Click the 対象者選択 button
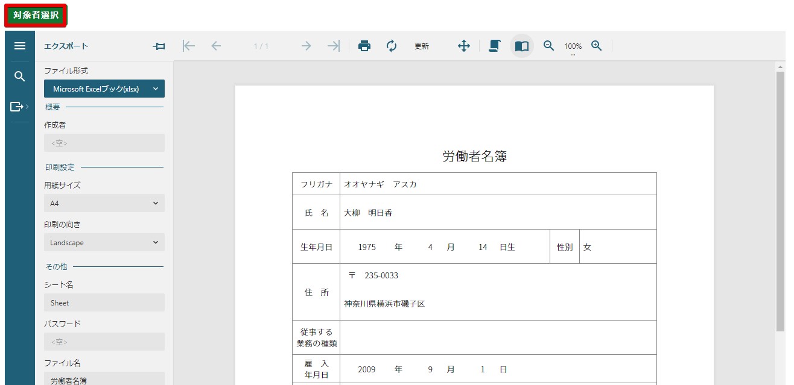Screen dimensions: 794x385 36,16
